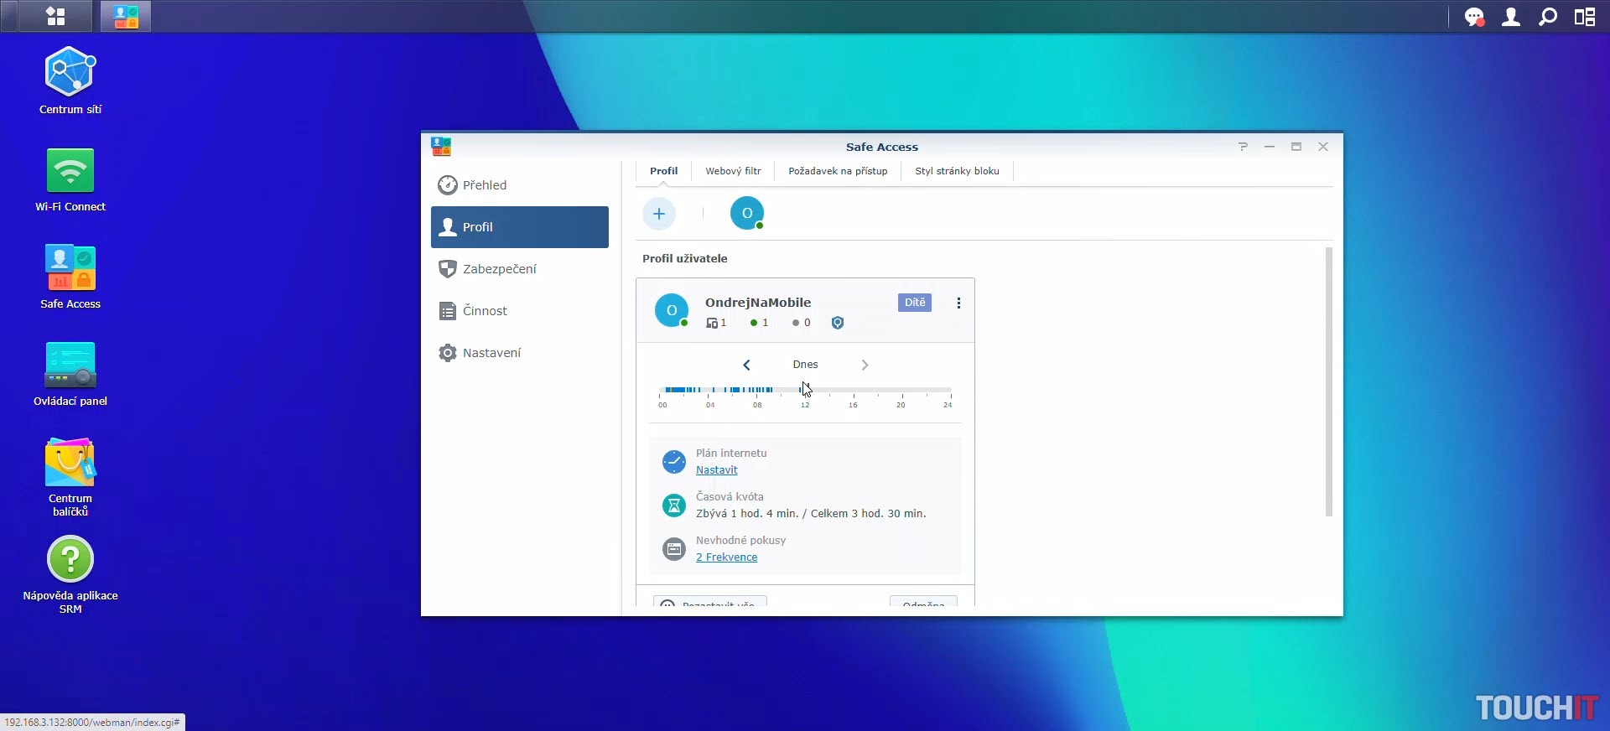Open user account menu in top bar
1610x731 pixels.
[1511, 17]
